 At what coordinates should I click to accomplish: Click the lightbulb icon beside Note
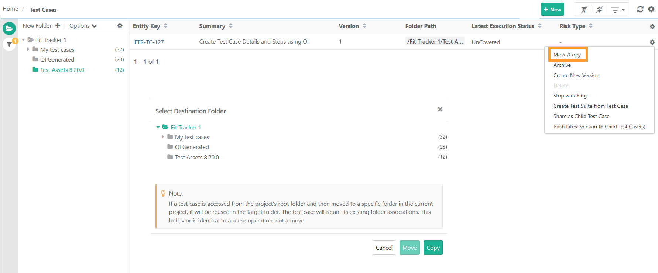(163, 193)
